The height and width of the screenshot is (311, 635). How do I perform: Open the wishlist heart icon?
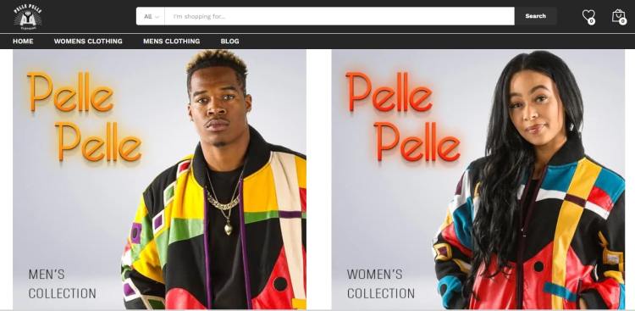click(x=588, y=15)
